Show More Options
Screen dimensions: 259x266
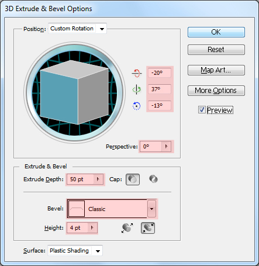[216, 91]
